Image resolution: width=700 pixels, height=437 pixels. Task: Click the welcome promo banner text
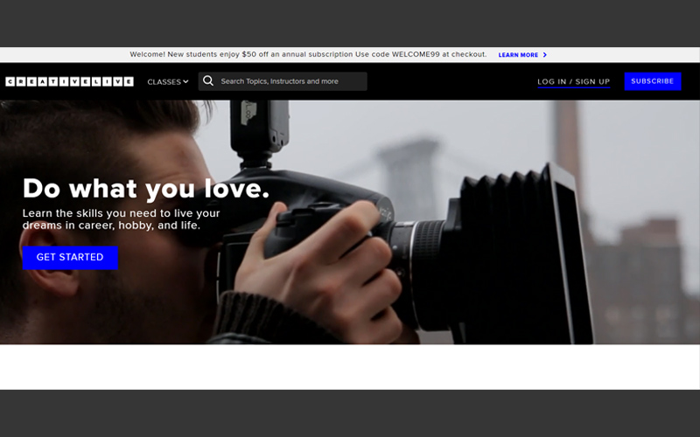coord(308,54)
